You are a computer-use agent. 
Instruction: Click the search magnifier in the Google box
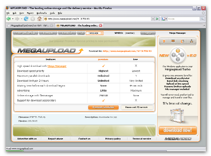coord(202,19)
